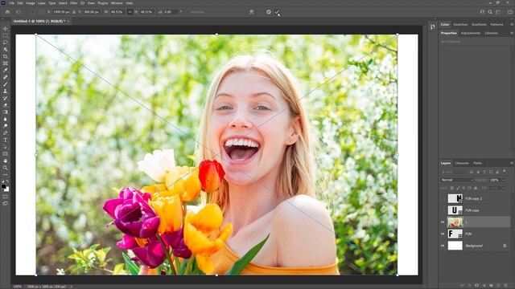The width and height of the screenshot is (515, 289).
Task: Select the Move tool
Action: (x=5, y=29)
